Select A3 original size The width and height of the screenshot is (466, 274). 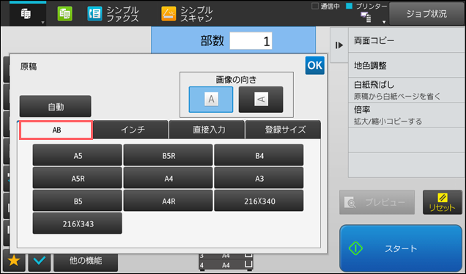click(259, 178)
